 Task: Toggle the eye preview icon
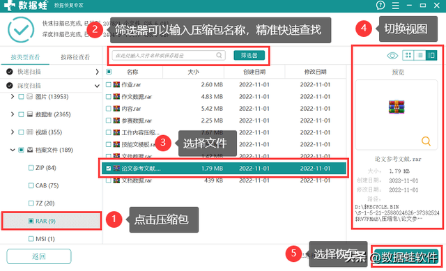coord(392,56)
